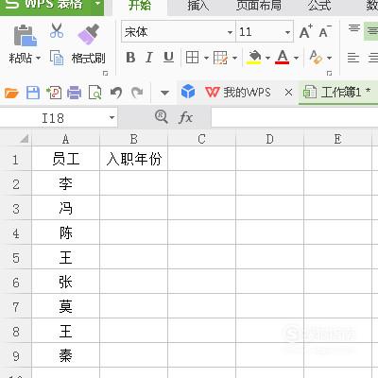The height and width of the screenshot is (378, 378).
Task: Click the top align icon
Action: pos(354,29)
